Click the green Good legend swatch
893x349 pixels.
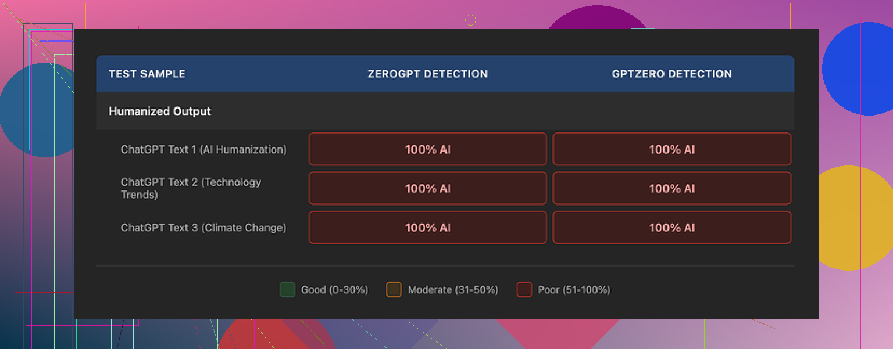pyautogui.click(x=287, y=290)
